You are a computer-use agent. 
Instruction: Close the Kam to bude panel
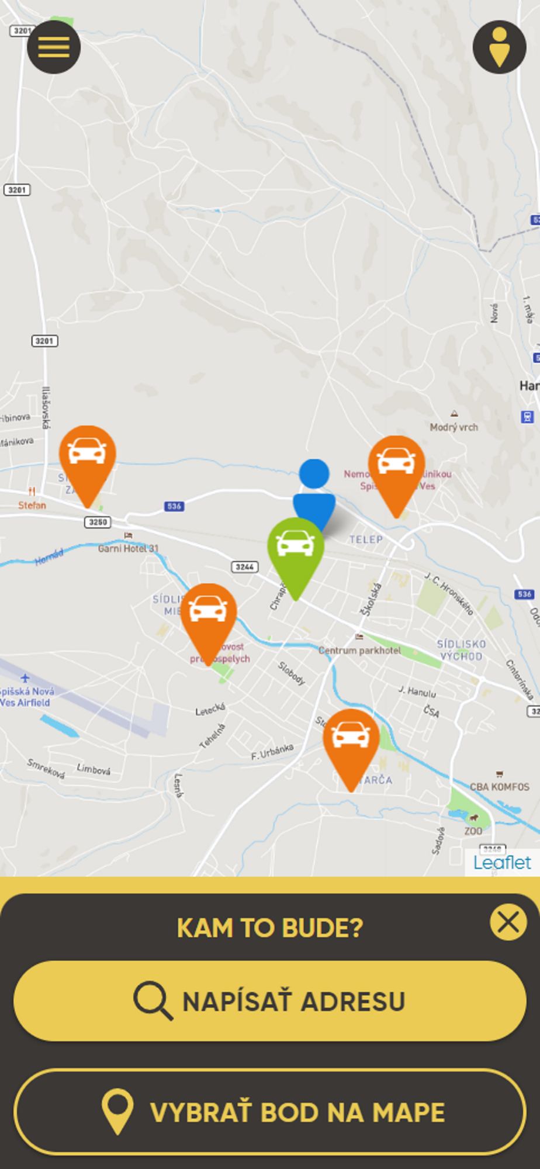pyautogui.click(x=508, y=922)
